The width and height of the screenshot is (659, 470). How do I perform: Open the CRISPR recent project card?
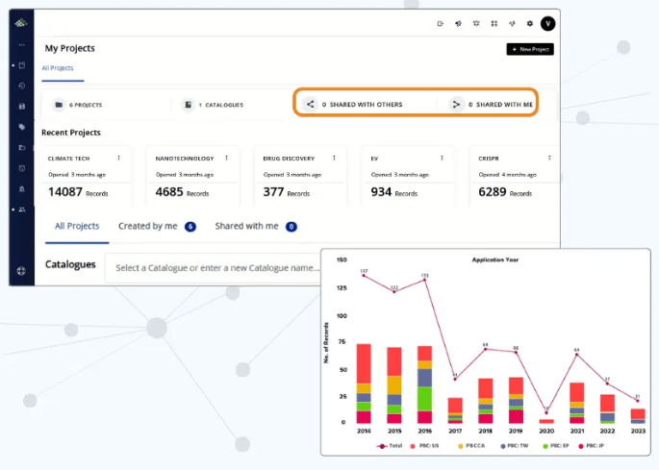[506, 178]
